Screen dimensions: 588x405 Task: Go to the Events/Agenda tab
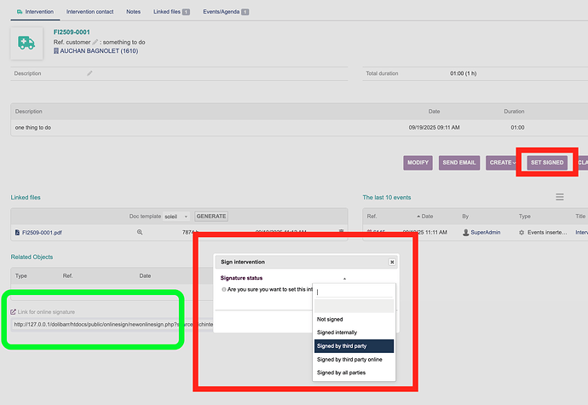tap(227, 12)
